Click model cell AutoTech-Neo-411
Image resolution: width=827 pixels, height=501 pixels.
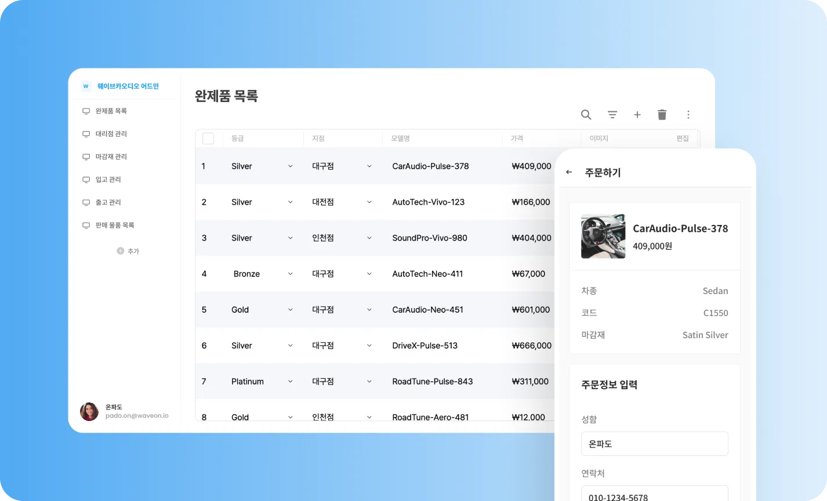coord(427,274)
